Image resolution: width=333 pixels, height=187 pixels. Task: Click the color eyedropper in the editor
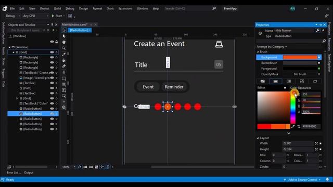(x=293, y=127)
